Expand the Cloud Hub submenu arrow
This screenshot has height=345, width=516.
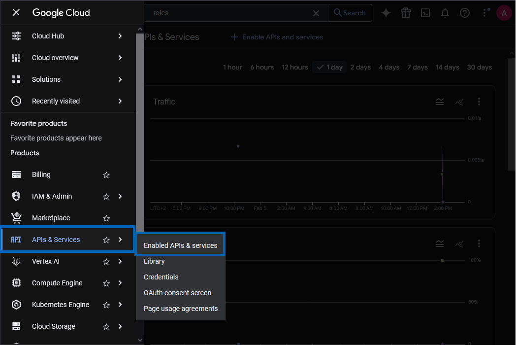pyautogui.click(x=120, y=36)
